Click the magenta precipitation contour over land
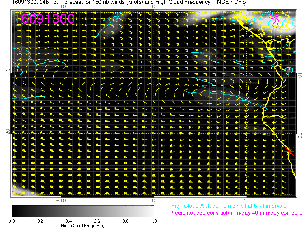This screenshot has height=235, width=305. tap(276, 22)
